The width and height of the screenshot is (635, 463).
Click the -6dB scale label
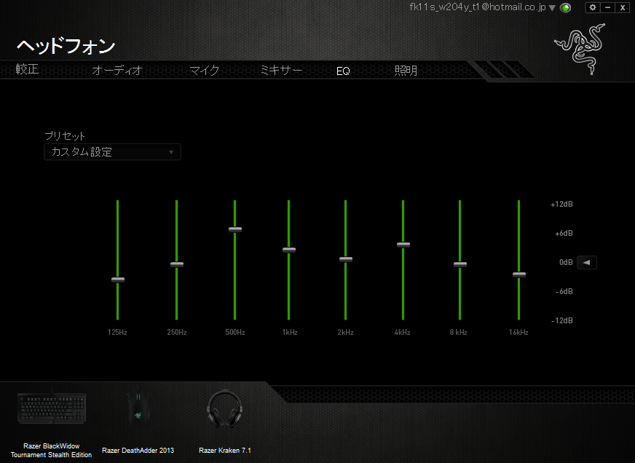pos(564,291)
